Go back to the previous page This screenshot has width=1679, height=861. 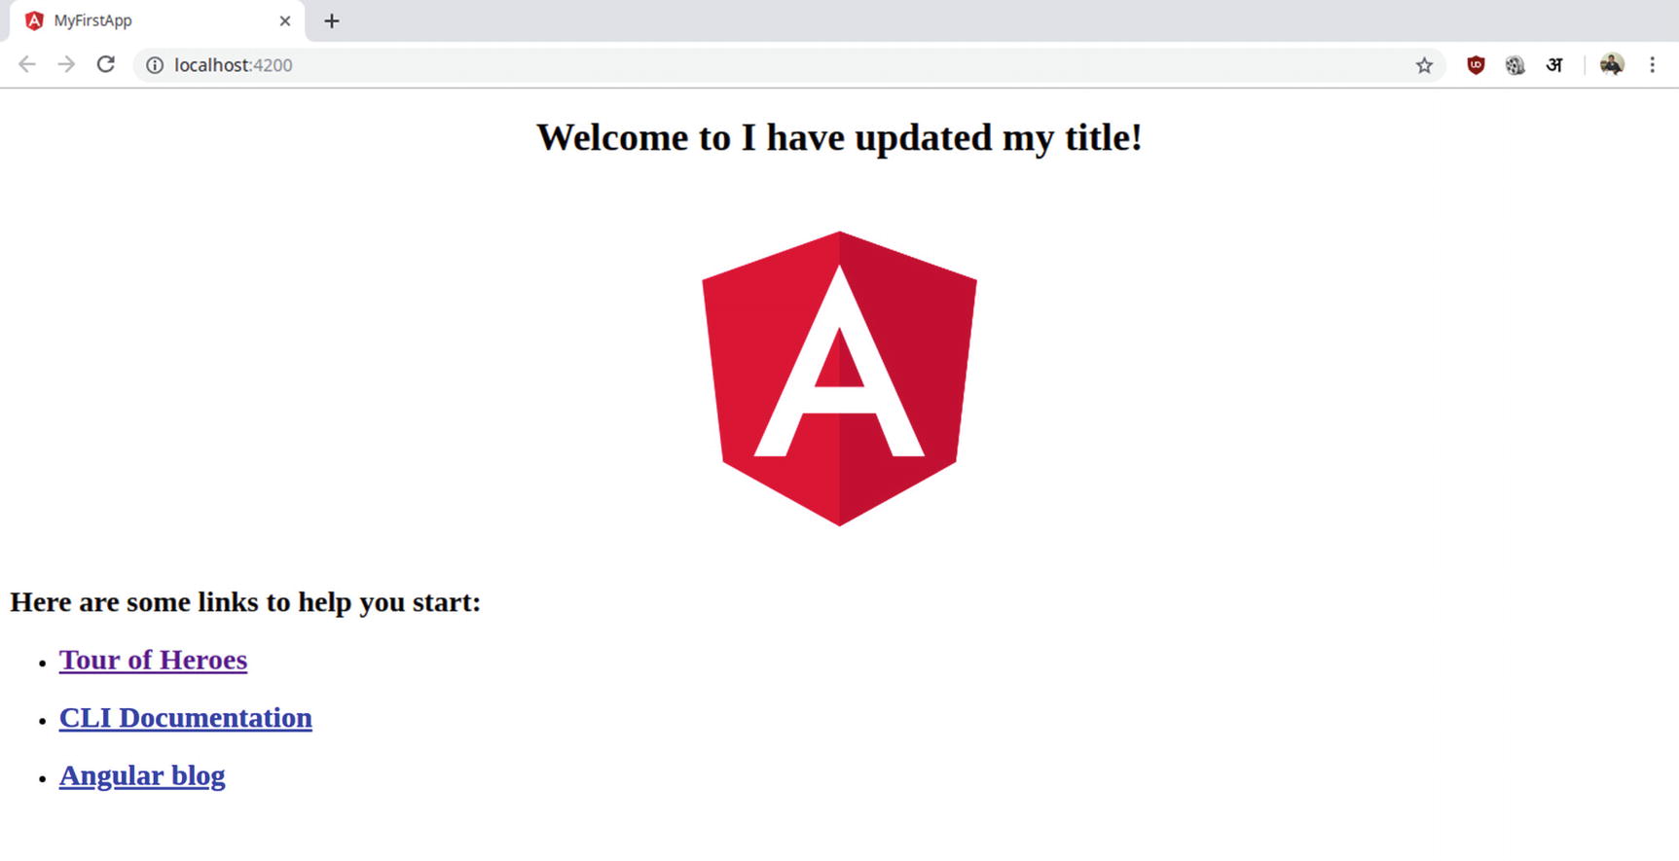pos(27,65)
